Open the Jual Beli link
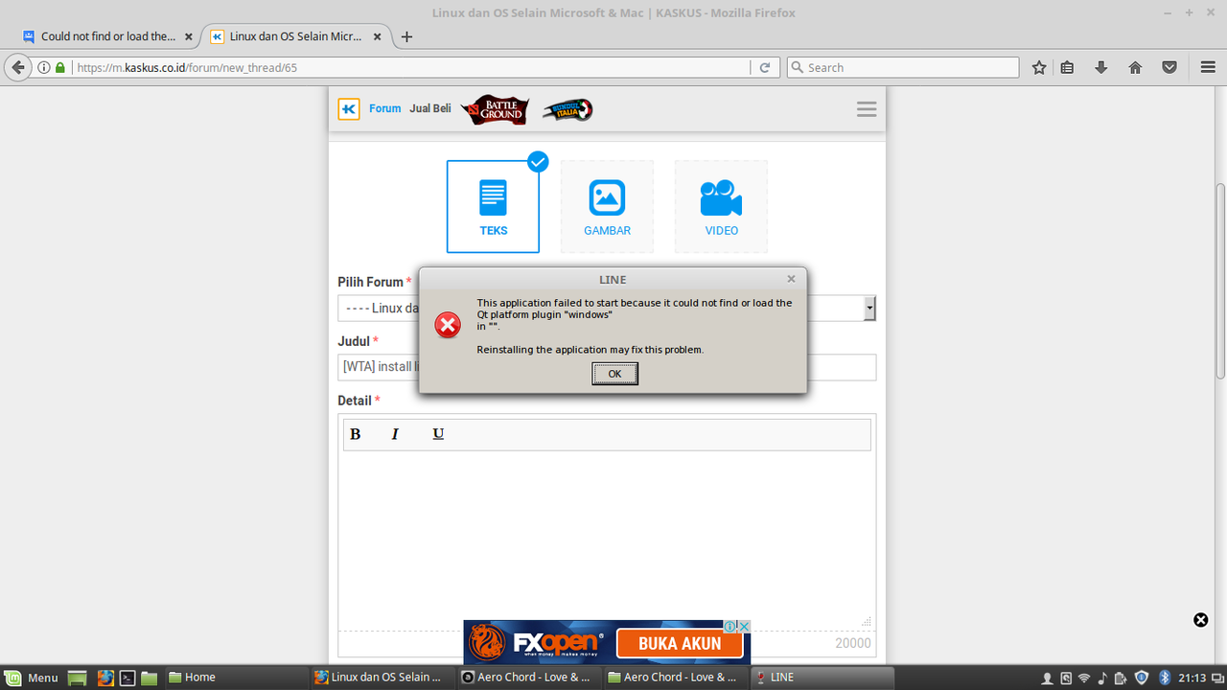 430,108
